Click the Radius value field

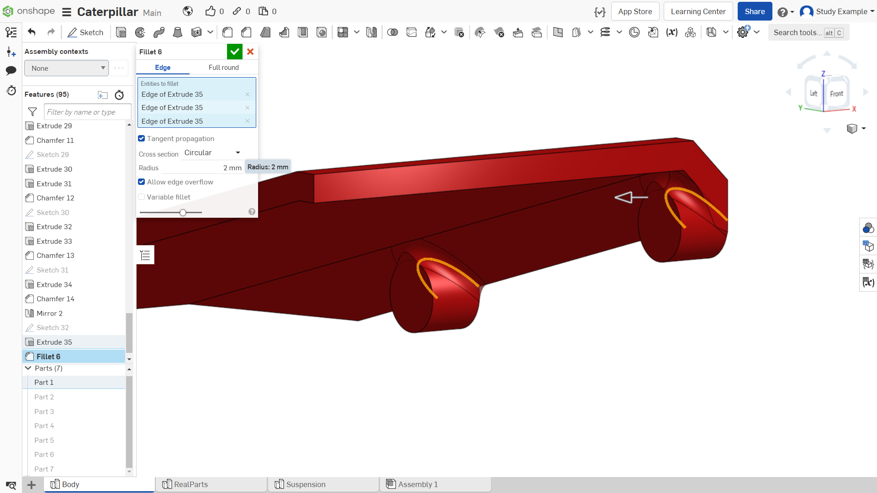tap(202, 168)
